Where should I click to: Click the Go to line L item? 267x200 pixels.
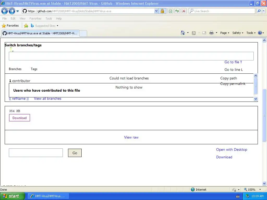(x=234, y=70)
